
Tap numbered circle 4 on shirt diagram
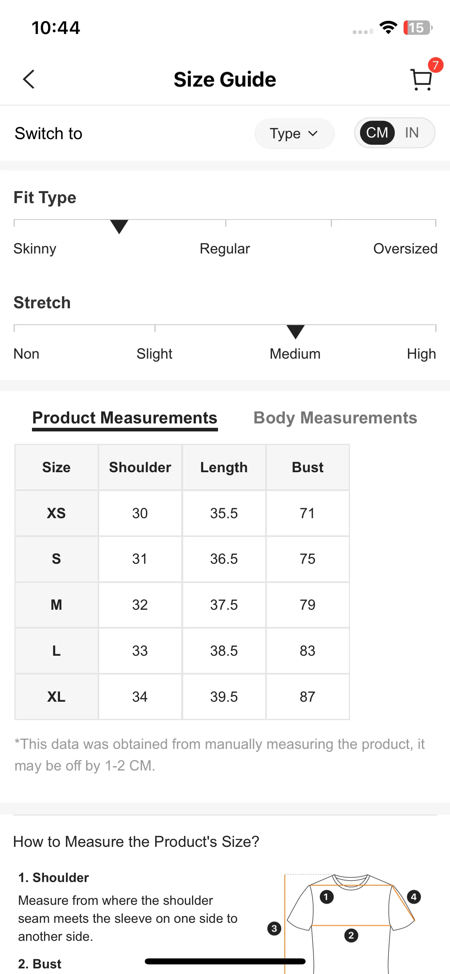pyautogui.click(x=414, y=897)
